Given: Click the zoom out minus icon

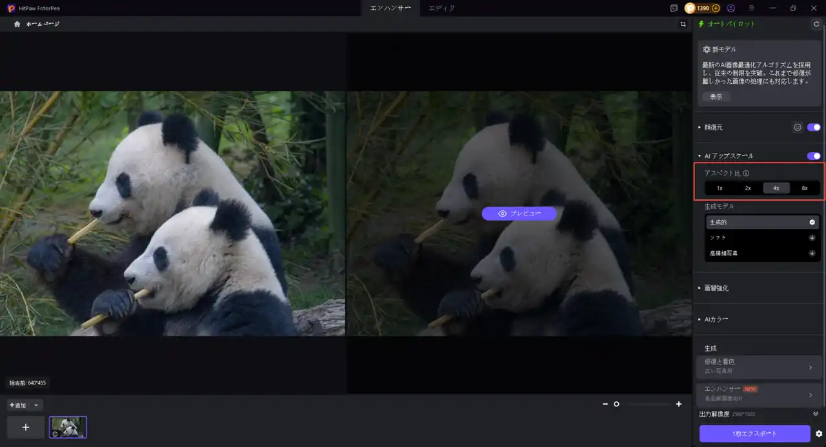Looking at the screenshot, I should (x=605, y=404).
